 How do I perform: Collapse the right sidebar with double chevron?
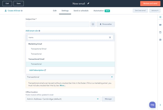(160, 17)
